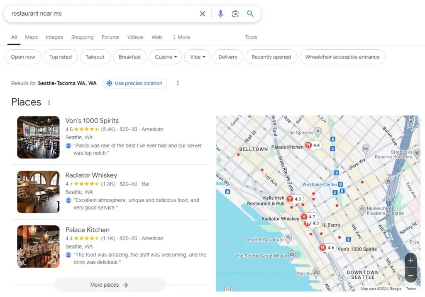Click the blue magnifier search icon
425x297 pixels.
250,14
